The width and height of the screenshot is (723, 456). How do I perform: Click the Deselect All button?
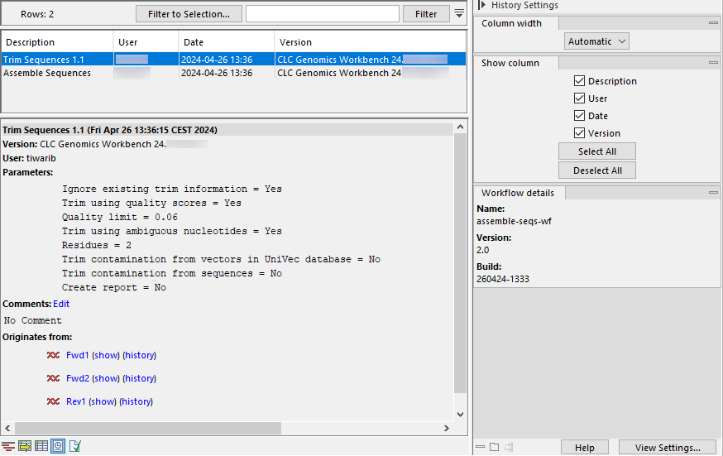click(x=596, y=170)
